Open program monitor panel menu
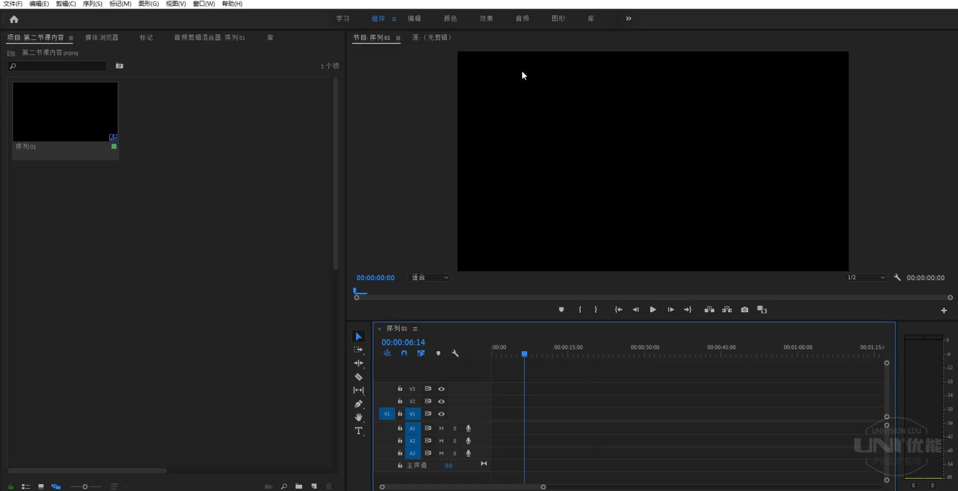This screenshot has width=958, height=491. tap(398, 38)
